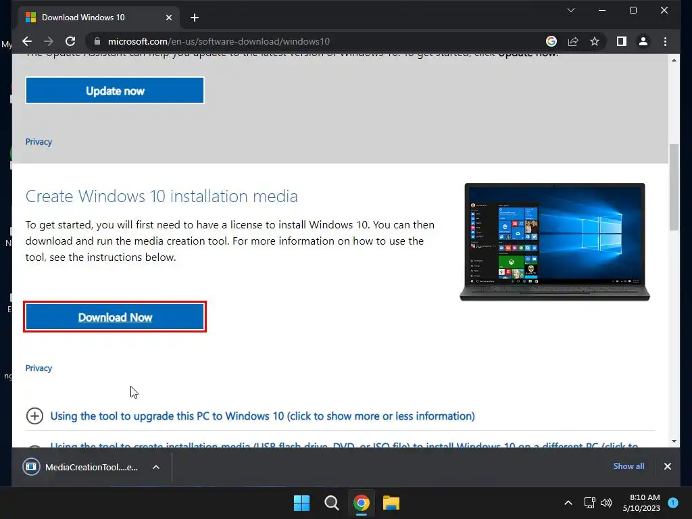This screenshot has width=692, height=519.
Task: Go back to the previous page
Action: (27, 41)
